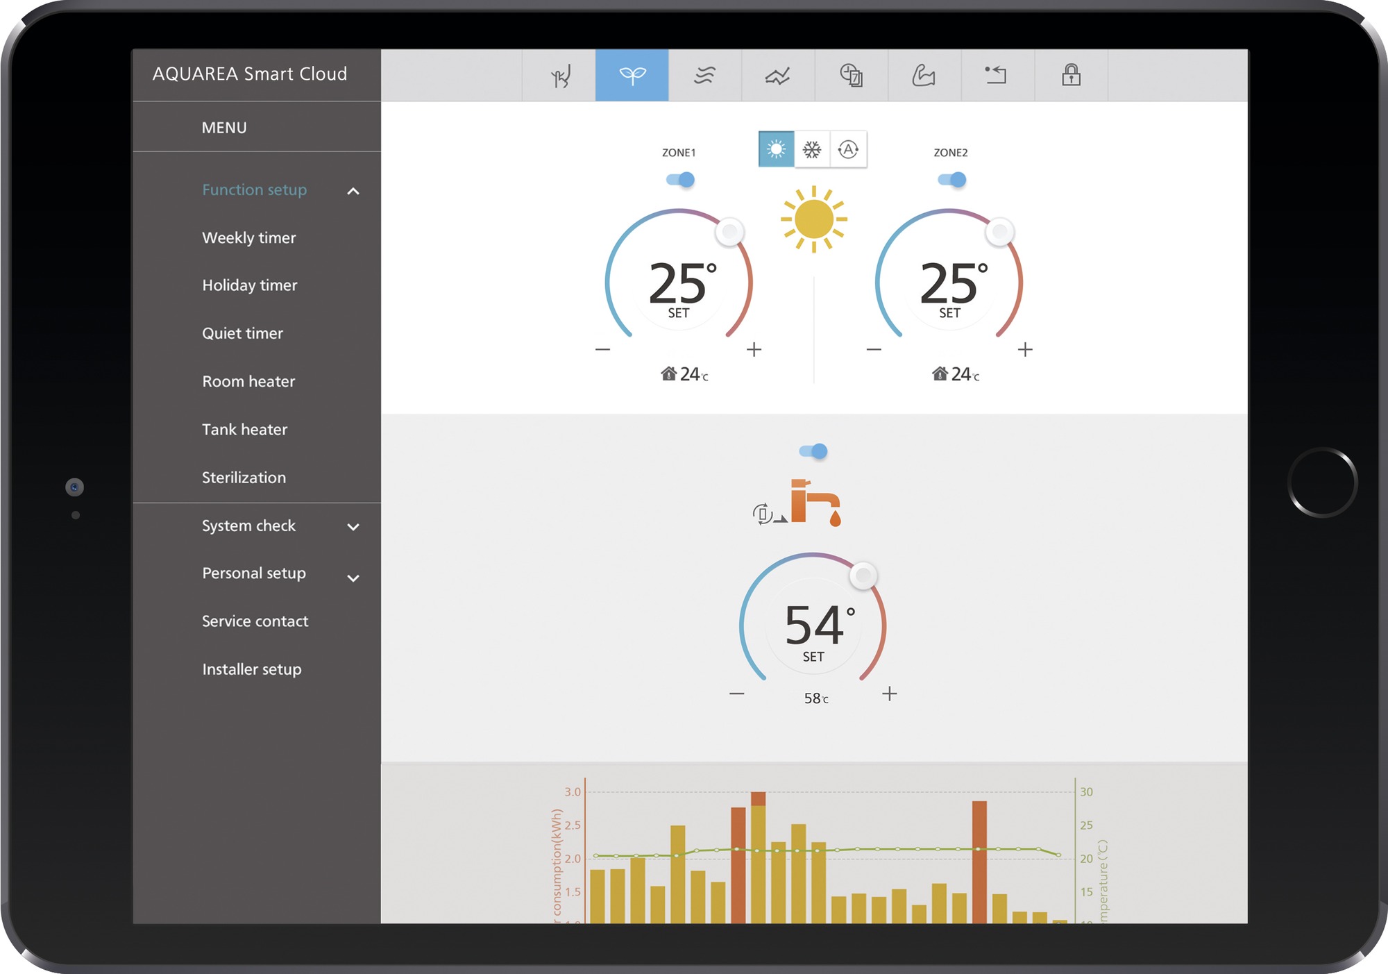Click ZONE2 dial slider knob
Screen dimensions: 1388x974
(x=1000, y=232)
